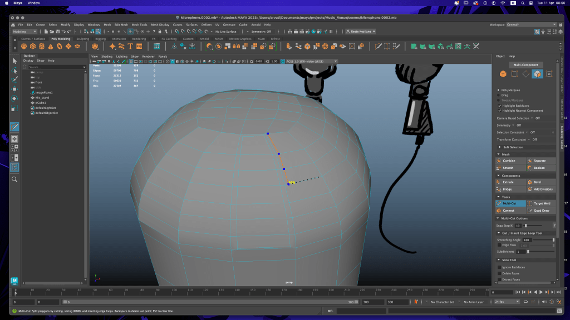Open the Workspace General dropdown

point(531,24)
